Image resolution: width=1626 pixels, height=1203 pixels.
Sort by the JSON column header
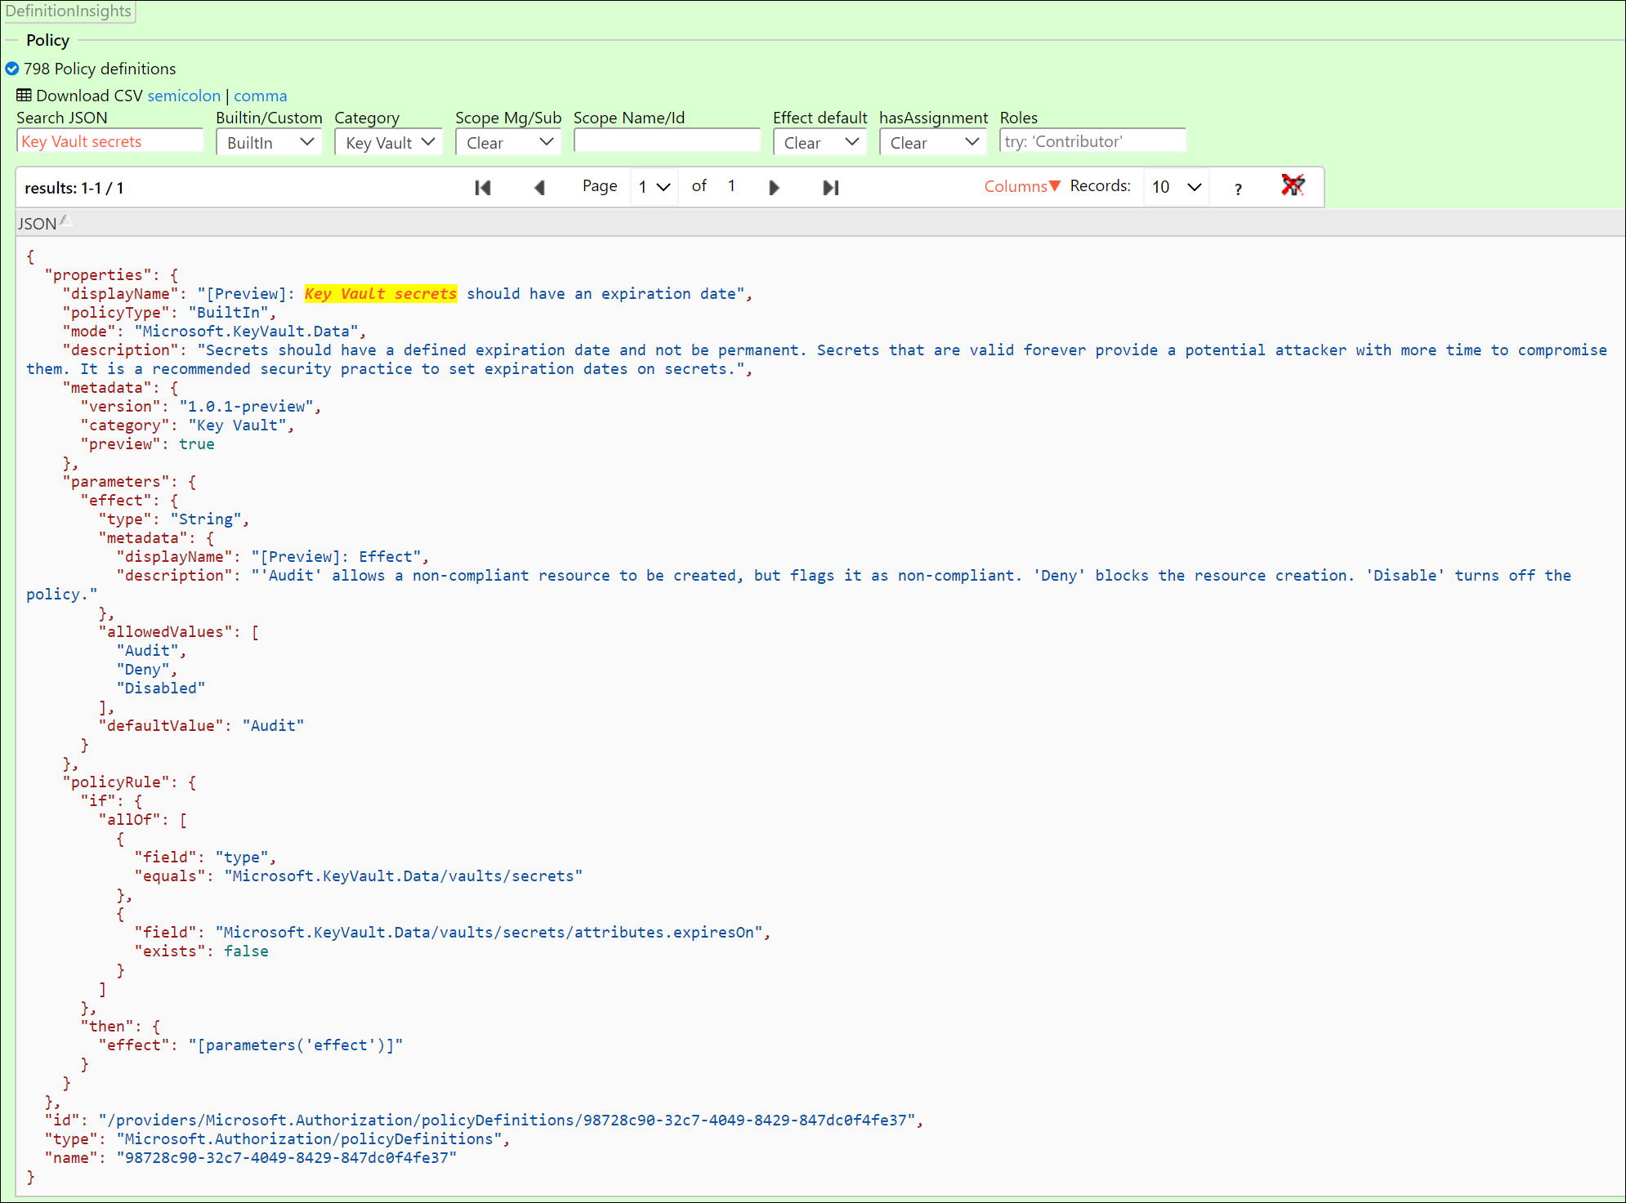pos(38,223)
